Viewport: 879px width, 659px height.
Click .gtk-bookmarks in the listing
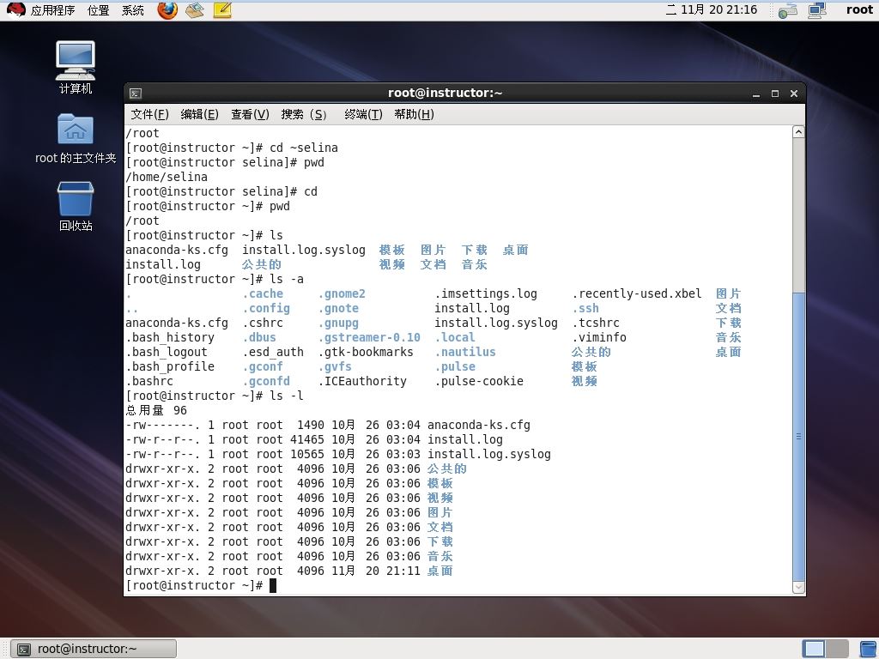pos(366,352)
